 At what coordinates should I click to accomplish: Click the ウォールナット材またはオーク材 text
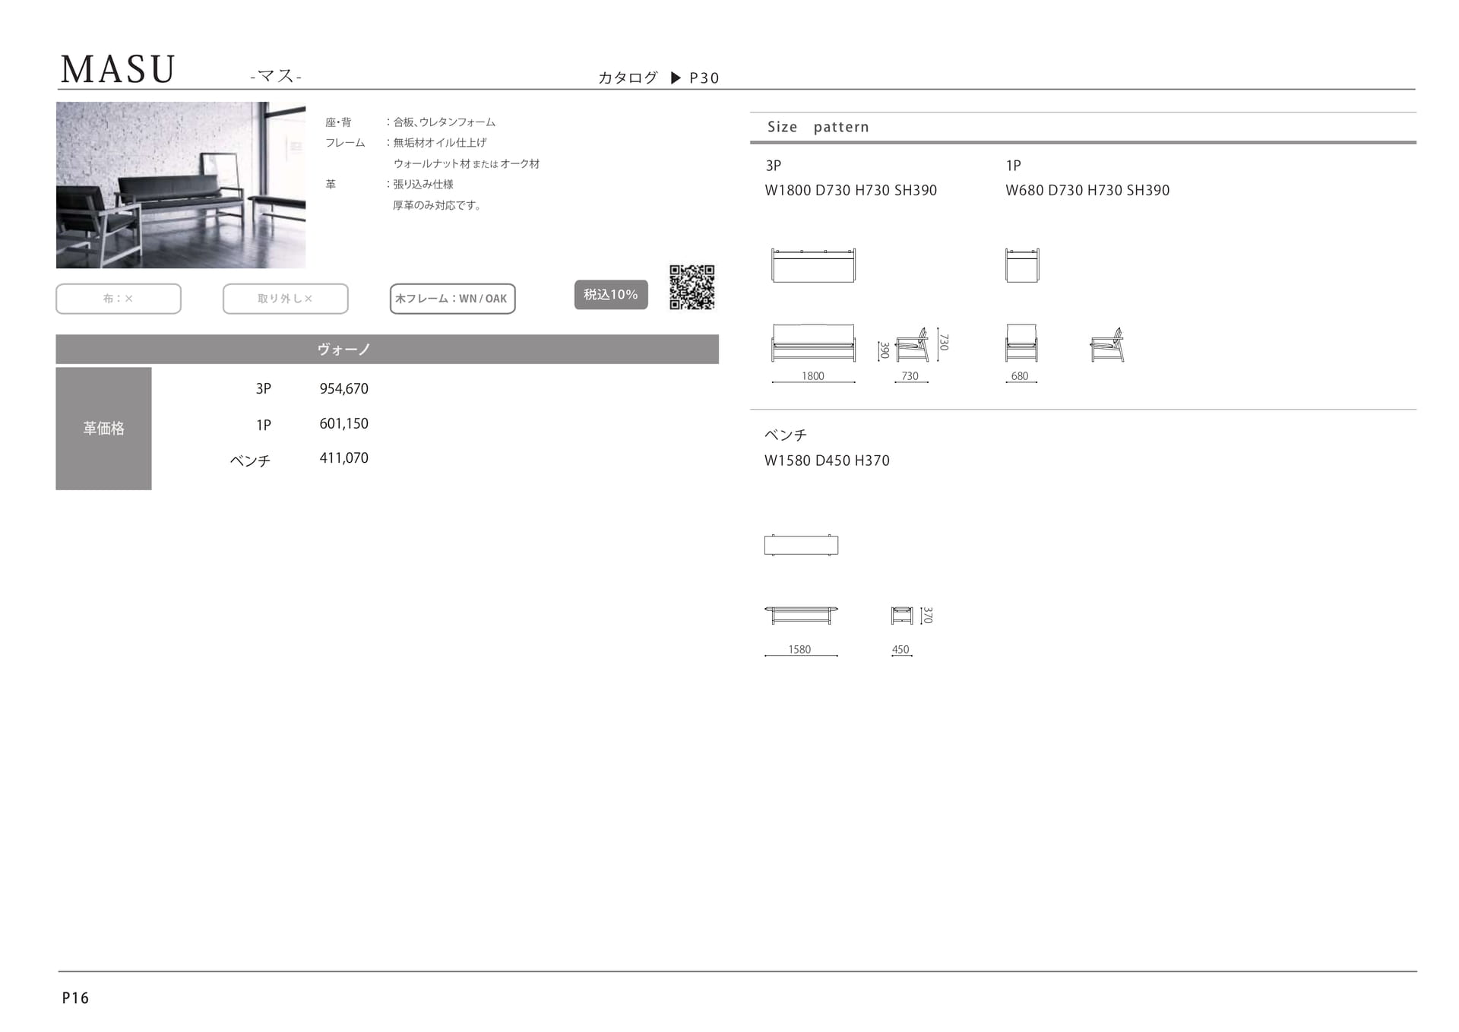(x=467, y=163)
